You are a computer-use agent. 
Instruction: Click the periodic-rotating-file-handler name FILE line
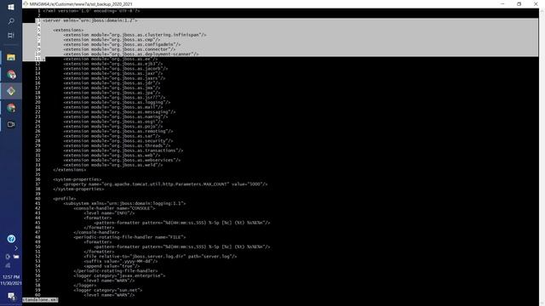129,237
